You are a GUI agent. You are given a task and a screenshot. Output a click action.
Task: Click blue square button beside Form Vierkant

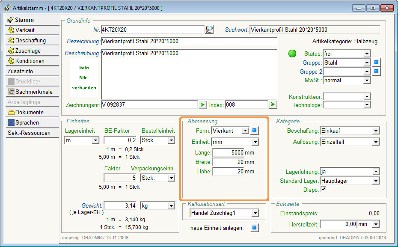point(255,131)
